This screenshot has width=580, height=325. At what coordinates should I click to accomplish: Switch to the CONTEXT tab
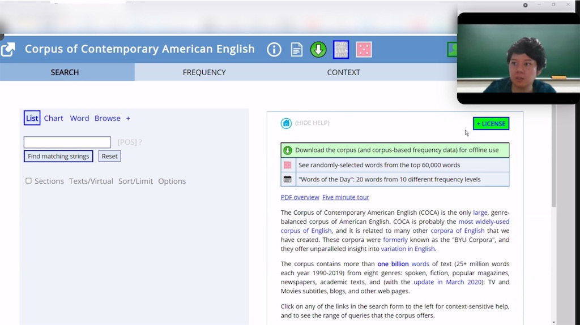[x=344, y=72]
